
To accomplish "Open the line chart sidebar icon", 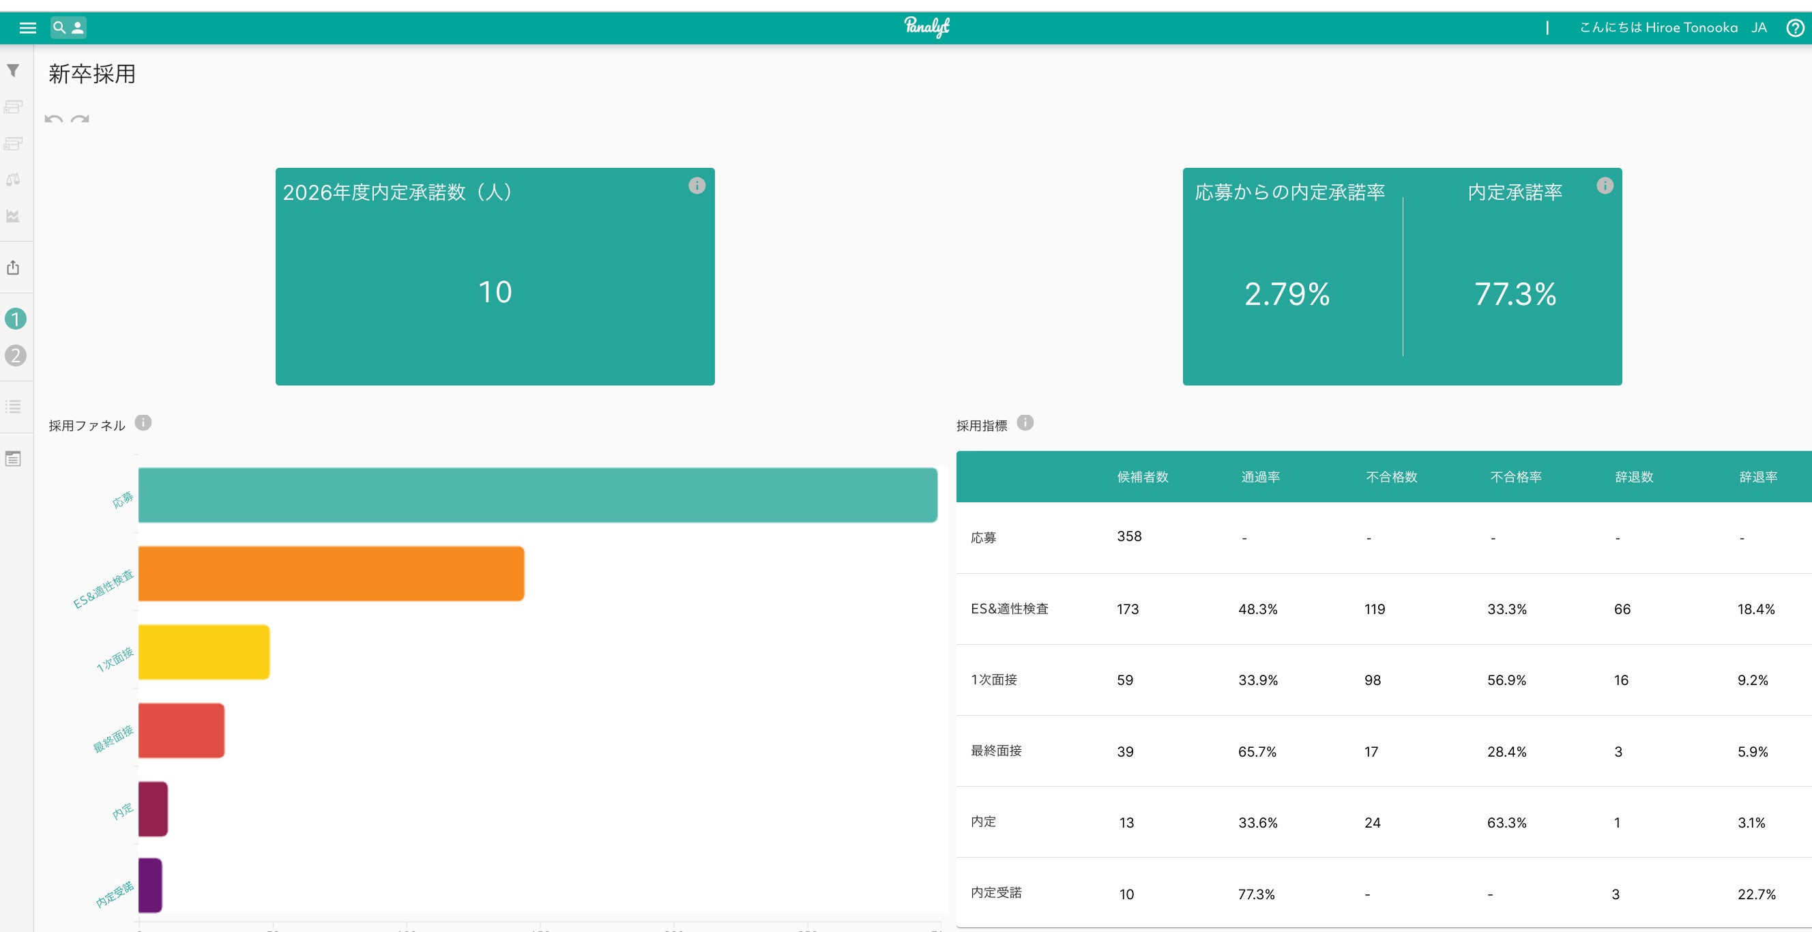I will [x=14, y=216].
